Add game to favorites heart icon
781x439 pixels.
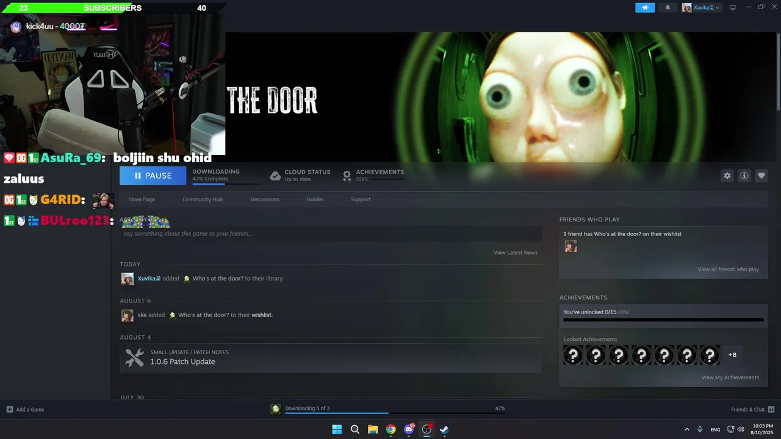coord(761,176)
